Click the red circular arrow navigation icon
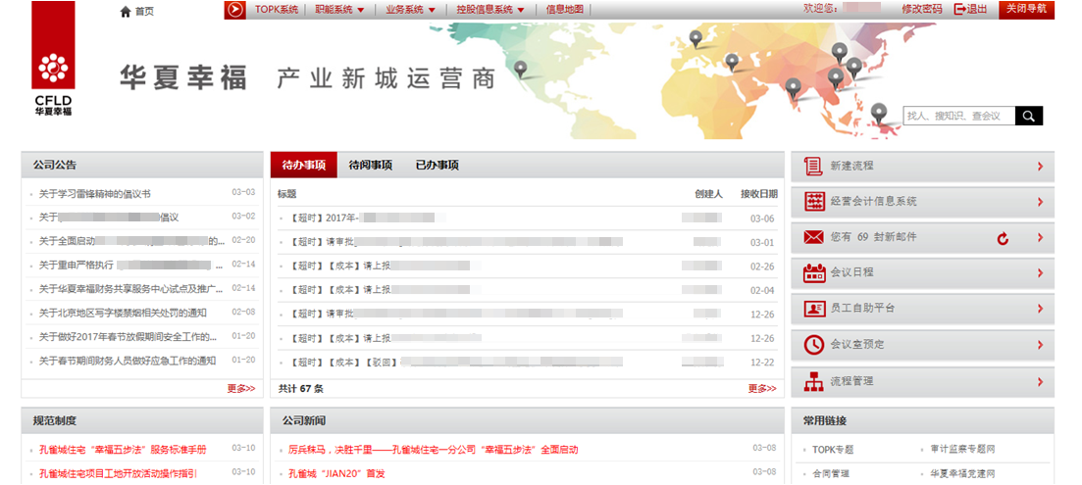 click(x=236, y=10)
